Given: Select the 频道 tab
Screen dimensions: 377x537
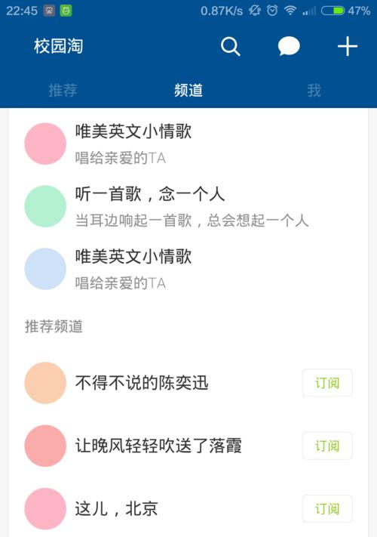Looking at the screenshot, I should [x=188, y=90].
